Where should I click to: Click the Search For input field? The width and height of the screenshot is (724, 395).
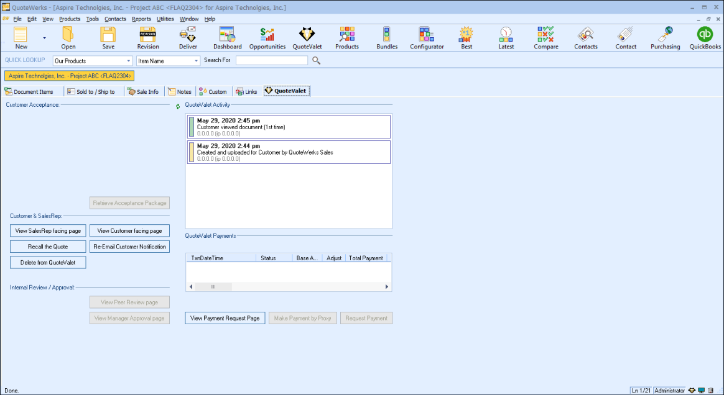pos(271,60)
